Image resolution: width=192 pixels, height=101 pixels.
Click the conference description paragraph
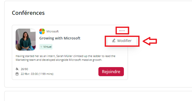point(66,58)
